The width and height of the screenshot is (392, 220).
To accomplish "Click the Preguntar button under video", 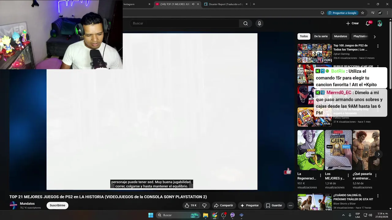I will point(250,205).
